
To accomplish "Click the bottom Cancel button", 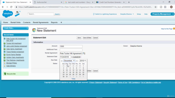I will [x=95, y=71].
